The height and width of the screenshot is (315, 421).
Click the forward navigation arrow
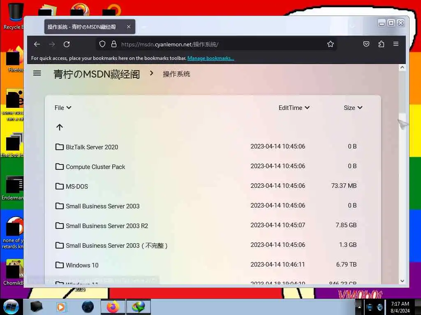[52, 44]
